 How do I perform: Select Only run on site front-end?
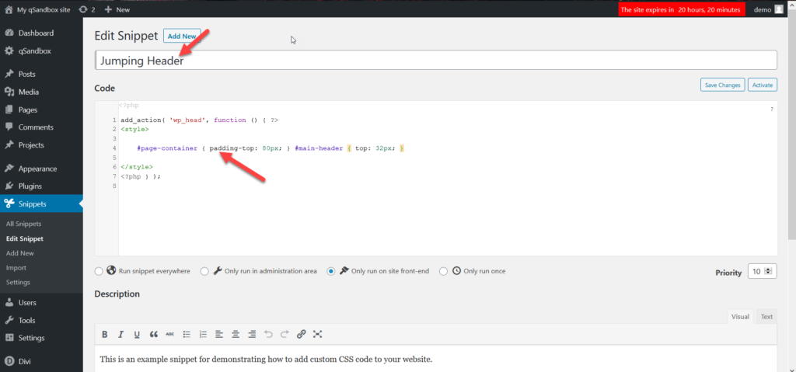pyautogui.click(x=331, y=272)
